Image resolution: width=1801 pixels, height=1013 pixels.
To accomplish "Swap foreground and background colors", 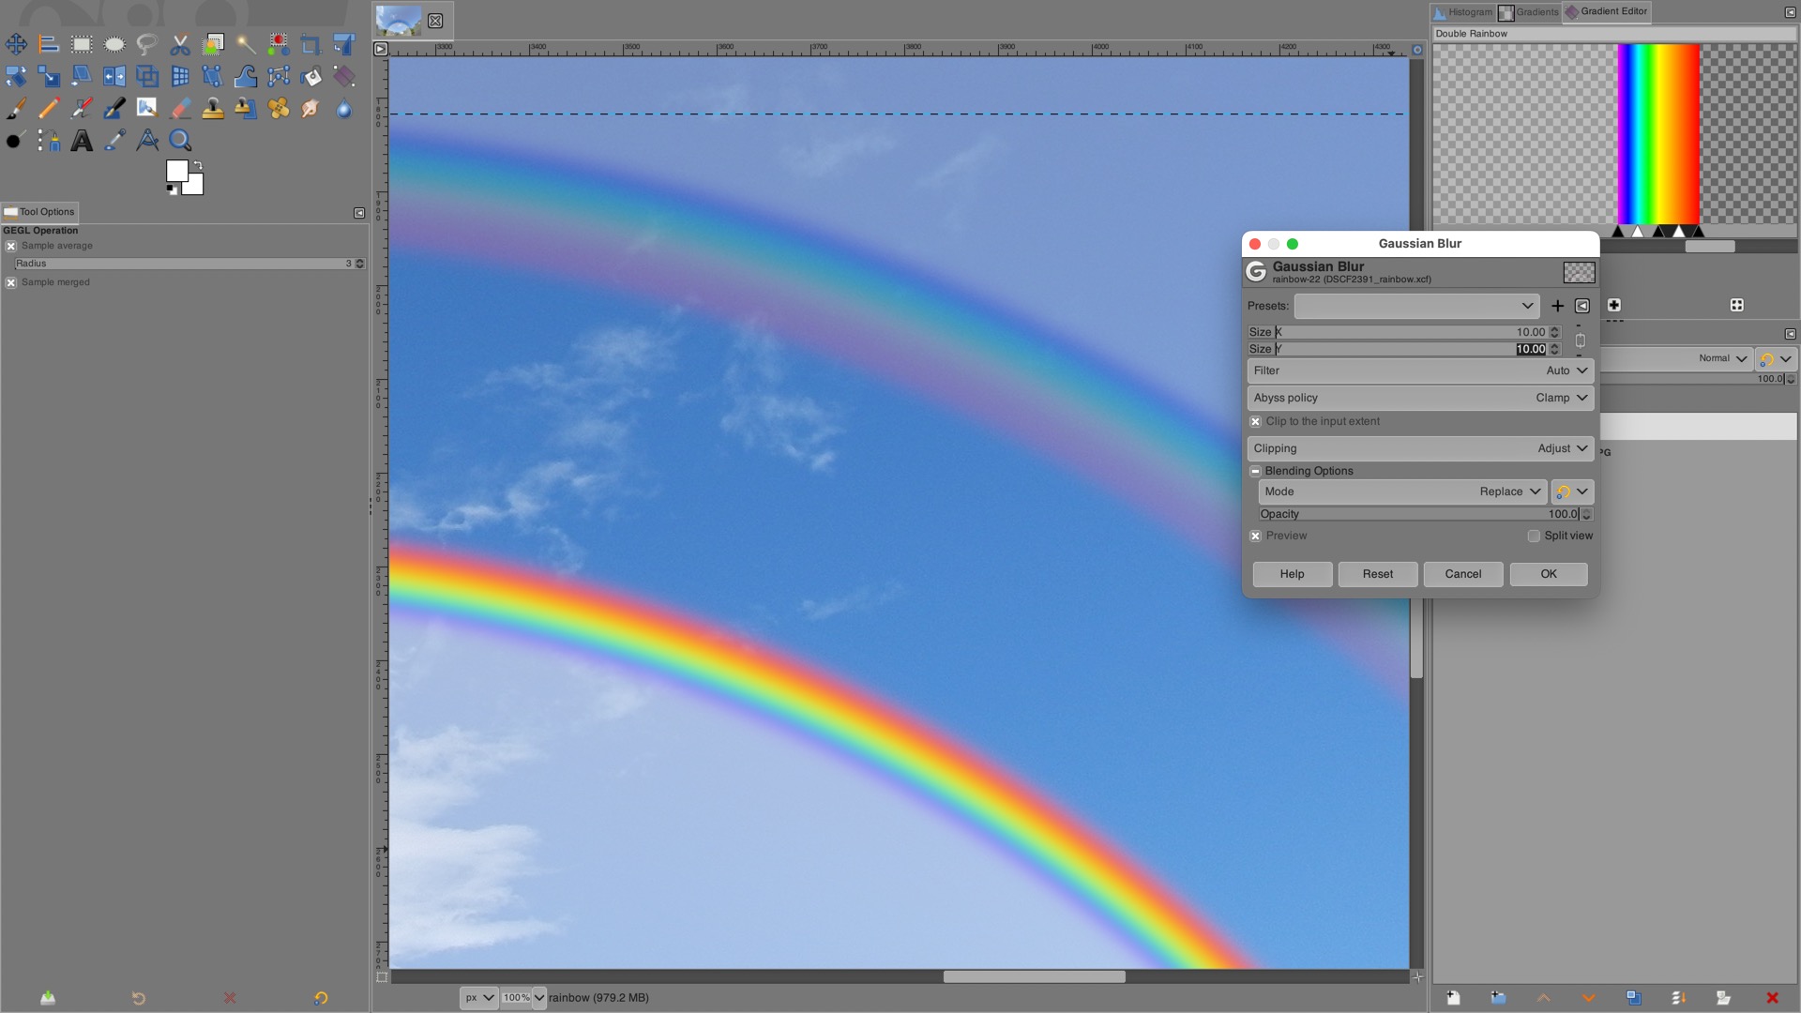I will pyautogui.click(x=198, y=165).
